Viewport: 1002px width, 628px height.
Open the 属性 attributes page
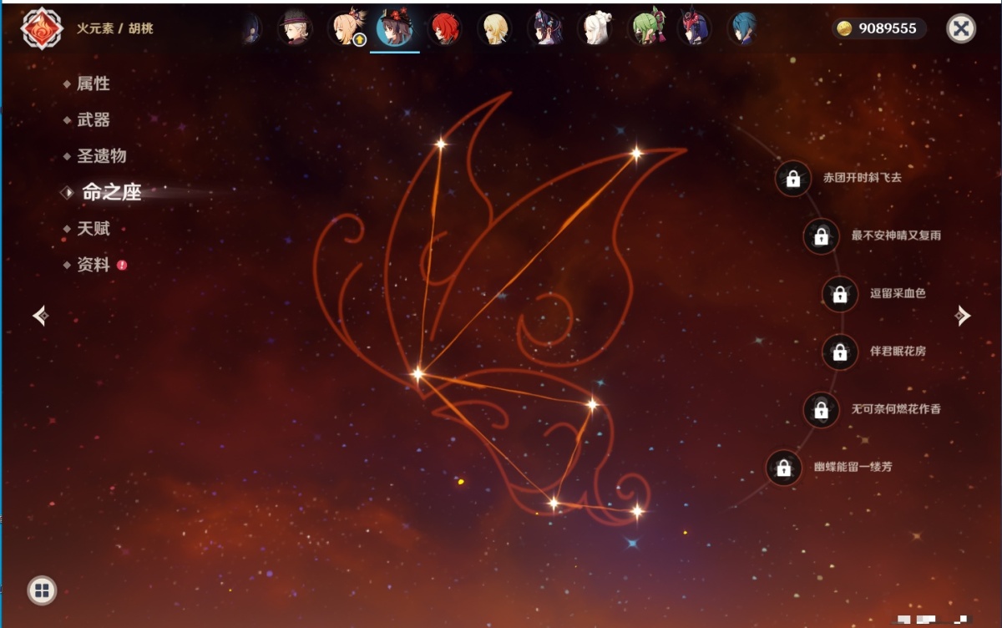tap(94, 84)
